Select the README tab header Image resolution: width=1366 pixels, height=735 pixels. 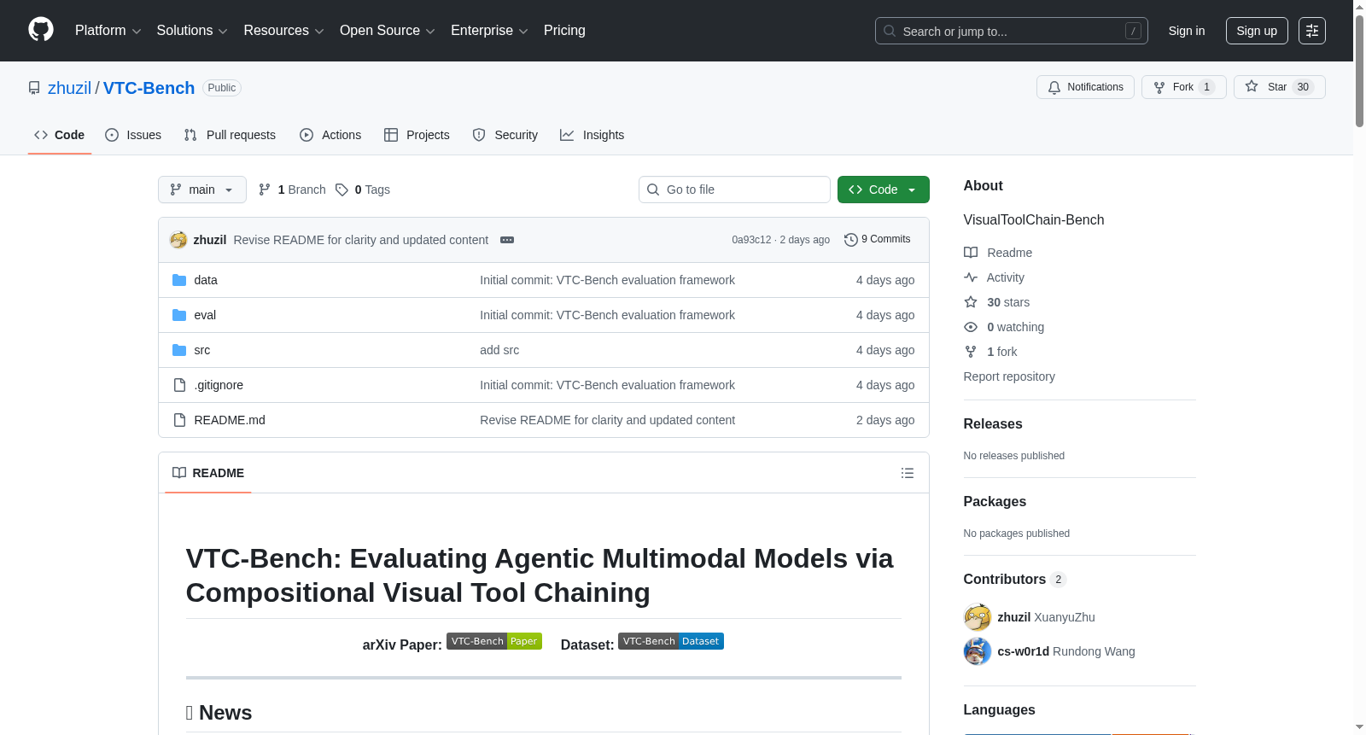[x=208, y=473]
